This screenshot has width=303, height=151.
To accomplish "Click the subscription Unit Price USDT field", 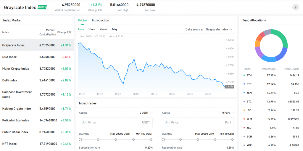I will [x=116, y=122].
